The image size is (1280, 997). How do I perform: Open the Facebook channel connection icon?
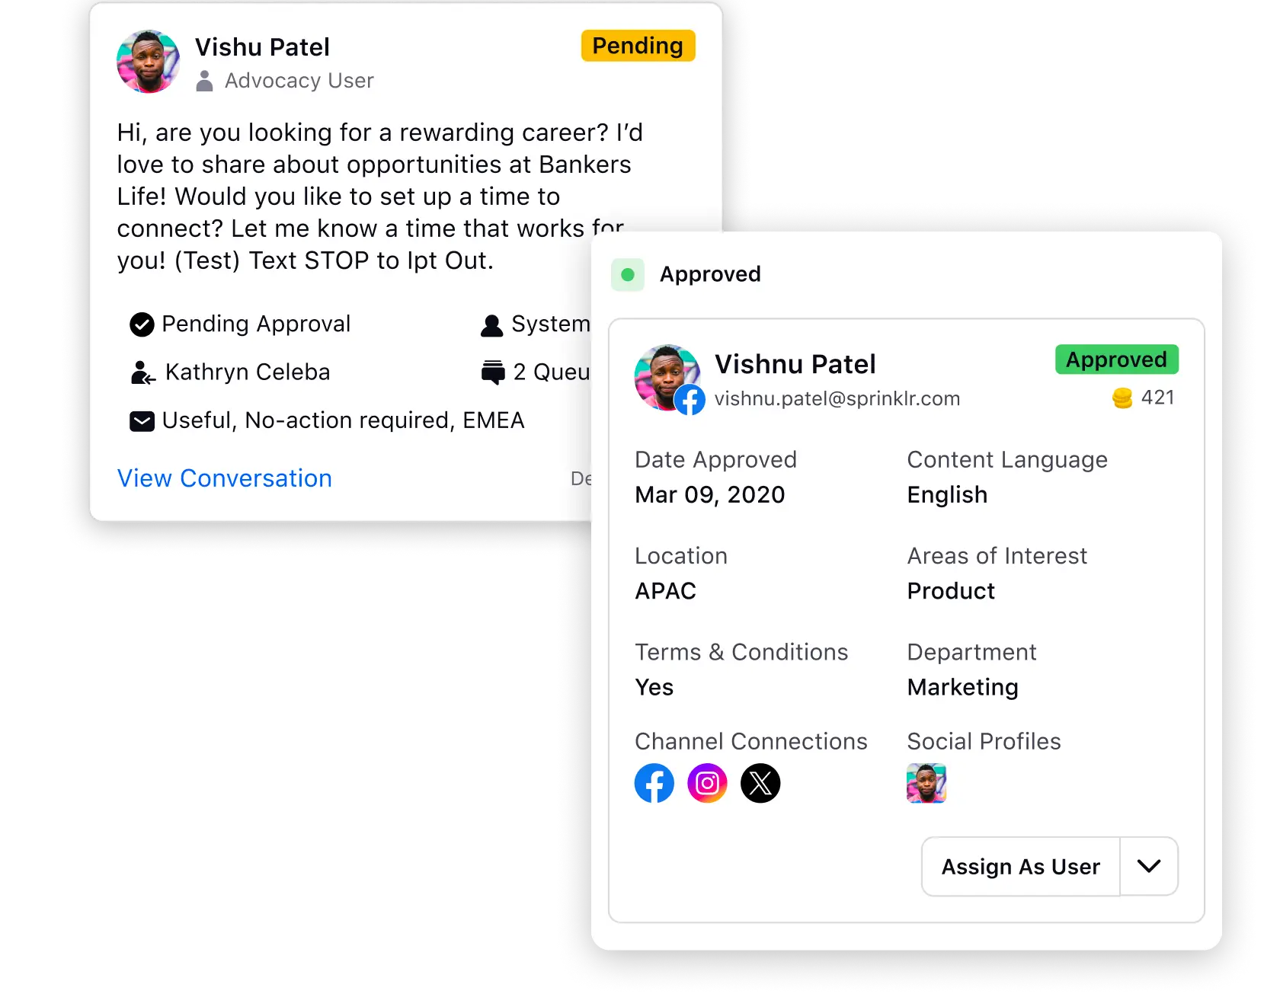[654, 783]
